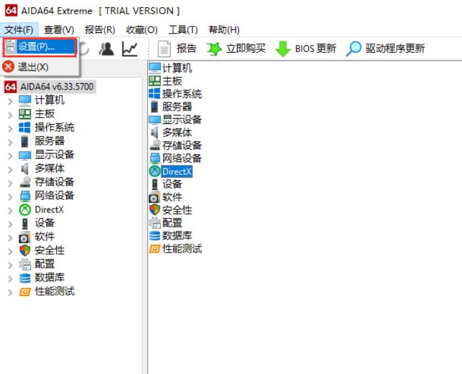Select AIDA64 v6.33.5700 root tree item
This screenshot has height=374, width=462.
point(56,87)
